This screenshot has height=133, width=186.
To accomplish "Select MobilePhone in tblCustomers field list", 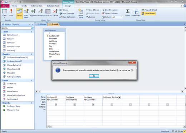I will [x=54, y=54].
